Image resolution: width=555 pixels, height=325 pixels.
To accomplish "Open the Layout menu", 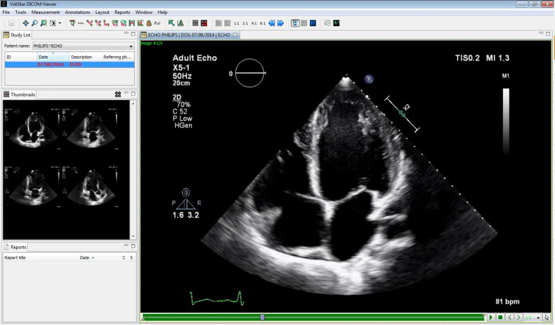I will (x=102, y=12).
